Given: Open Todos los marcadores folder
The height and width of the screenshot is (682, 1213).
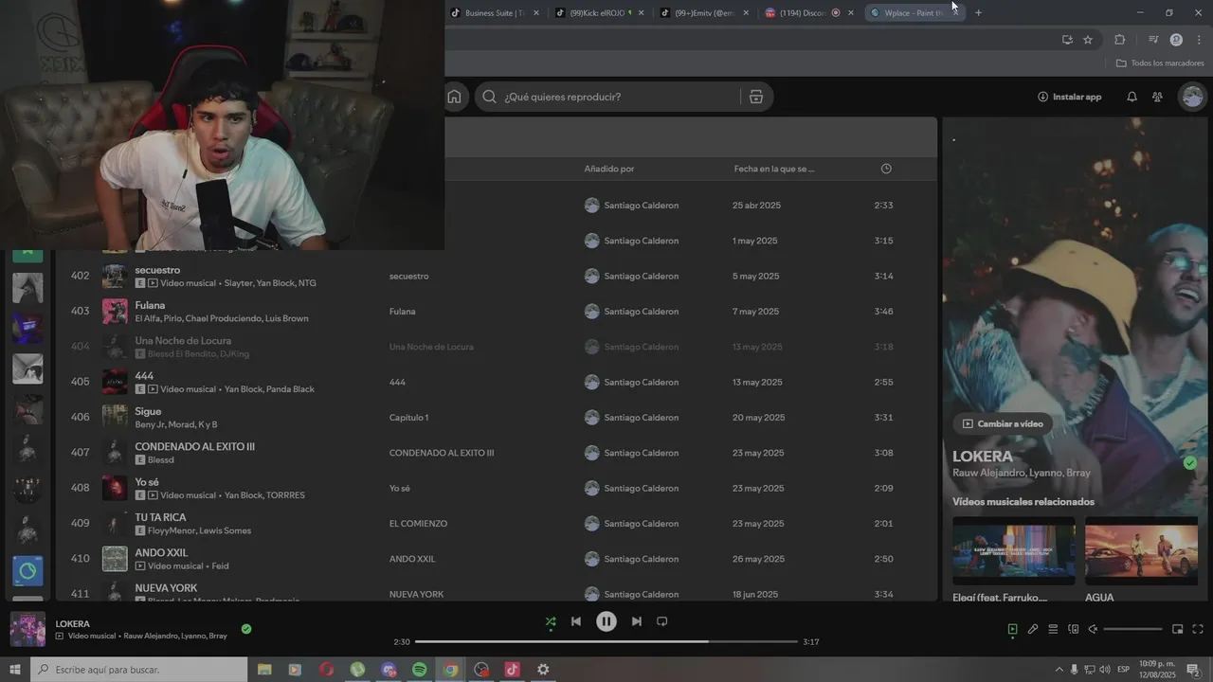Looking at the screenshot, I should click(1160, 63).
